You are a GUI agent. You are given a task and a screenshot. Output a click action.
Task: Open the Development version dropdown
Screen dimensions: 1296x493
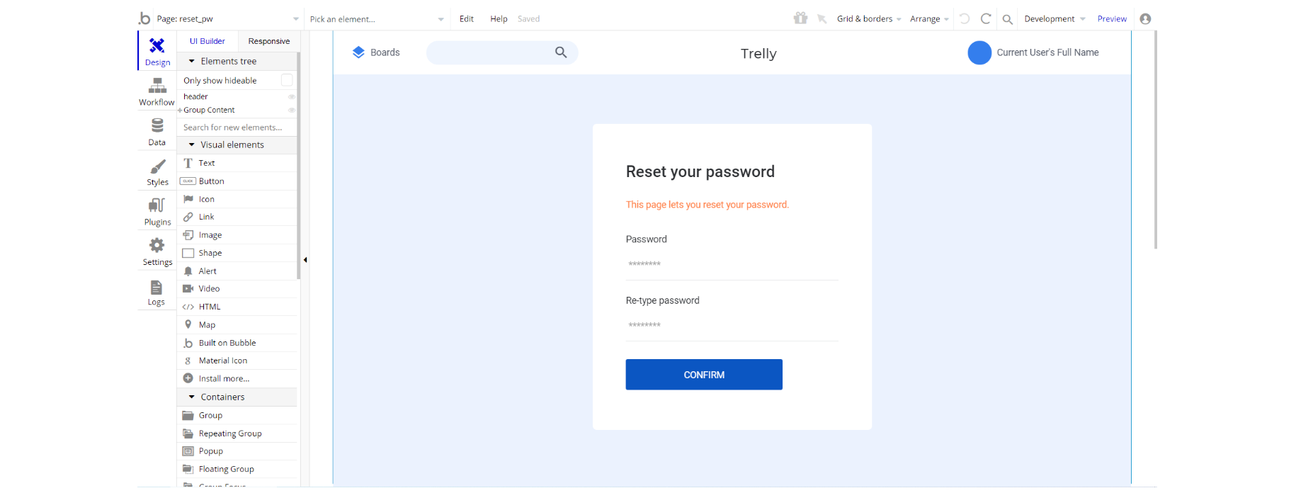click(x=1054, y=19)
